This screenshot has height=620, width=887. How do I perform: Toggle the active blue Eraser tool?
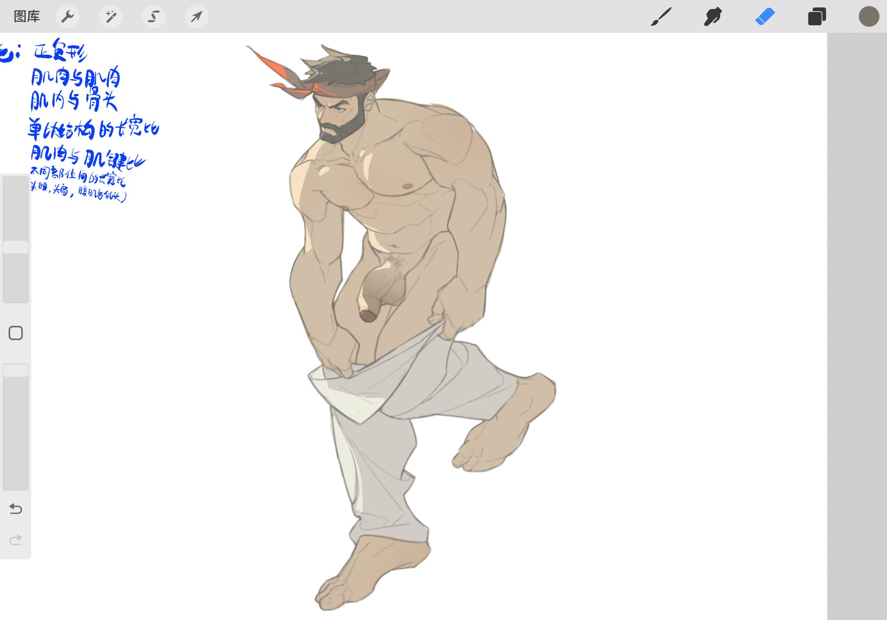click(765, 16)
